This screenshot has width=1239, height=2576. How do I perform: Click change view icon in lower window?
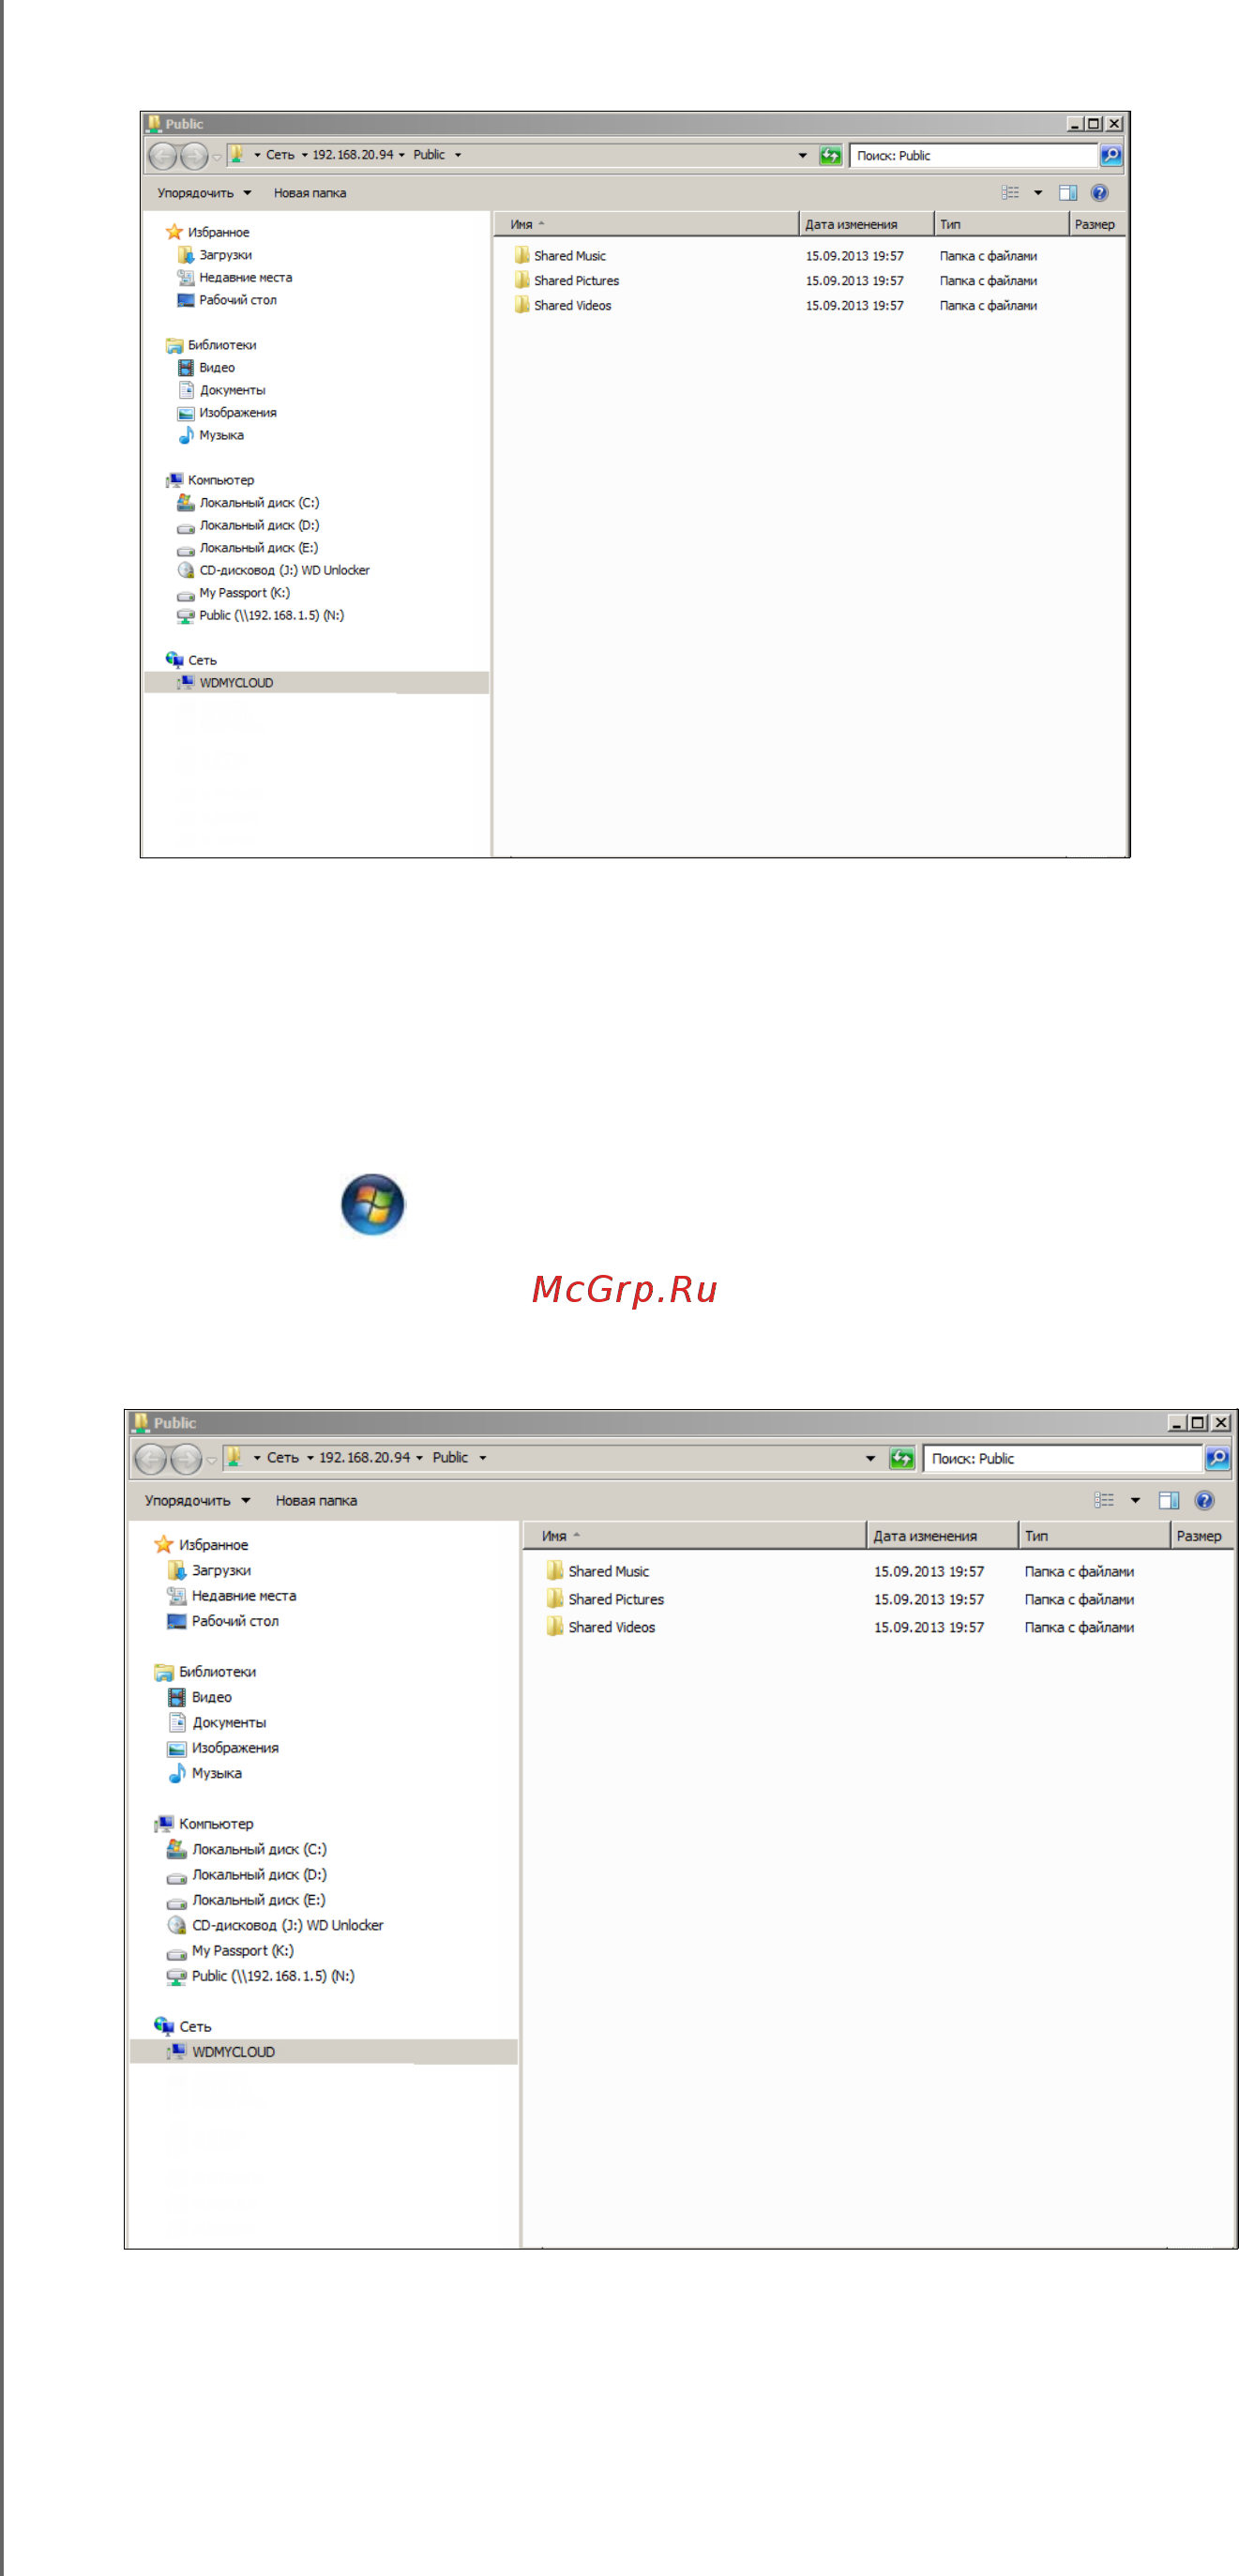(x=1104, y=1500)
